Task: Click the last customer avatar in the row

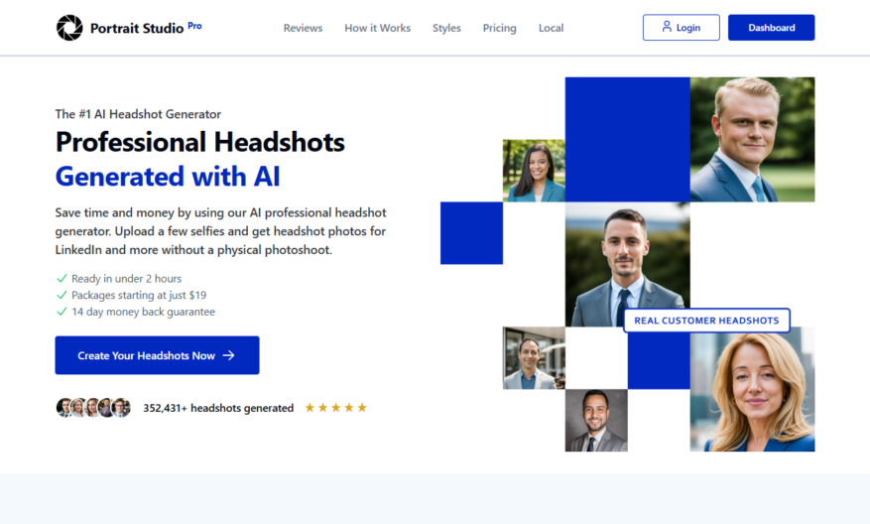Action: pos(121,408)
